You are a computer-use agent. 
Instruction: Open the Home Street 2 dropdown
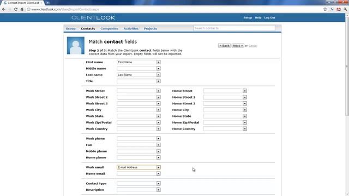pos(225,97)
